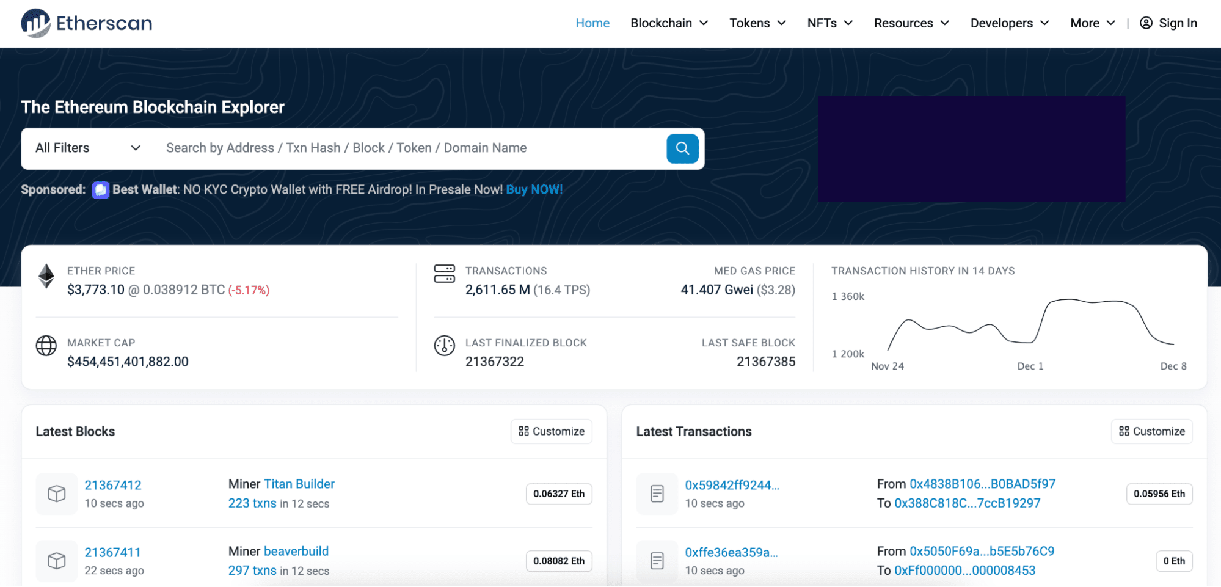Click the cube icon for block 21367412
The width and height of the screenshot is (1221, 587).
(57, 494)
